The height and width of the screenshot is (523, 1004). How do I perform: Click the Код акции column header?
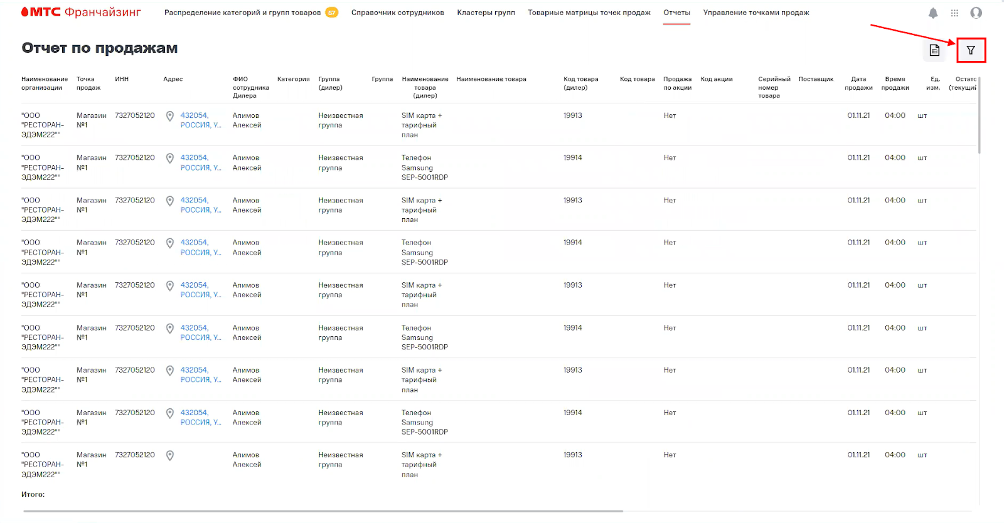[x=717, y=79]
